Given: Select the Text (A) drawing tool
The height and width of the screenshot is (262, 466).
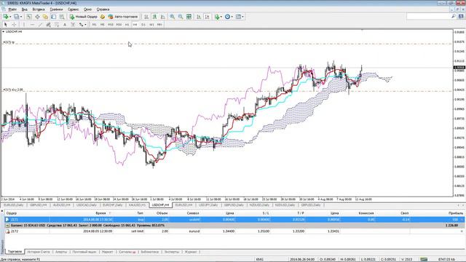Looking at the screenshot, I should 65,25.
